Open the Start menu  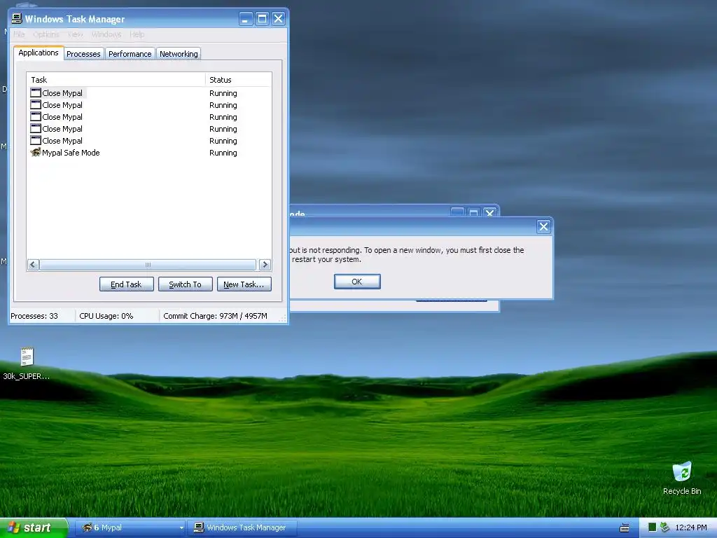pos(34,528)
